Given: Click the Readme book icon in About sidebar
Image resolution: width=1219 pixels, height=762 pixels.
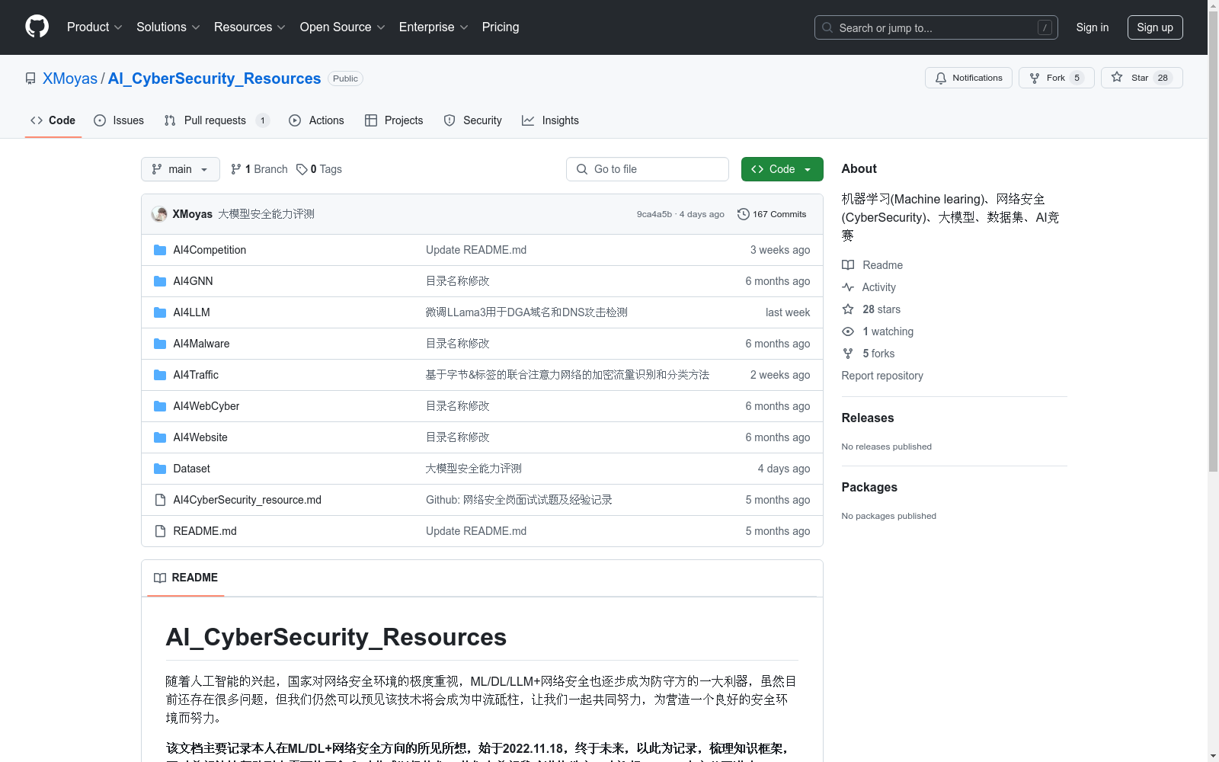Looking at the screenshot, I should pos(847,265).
